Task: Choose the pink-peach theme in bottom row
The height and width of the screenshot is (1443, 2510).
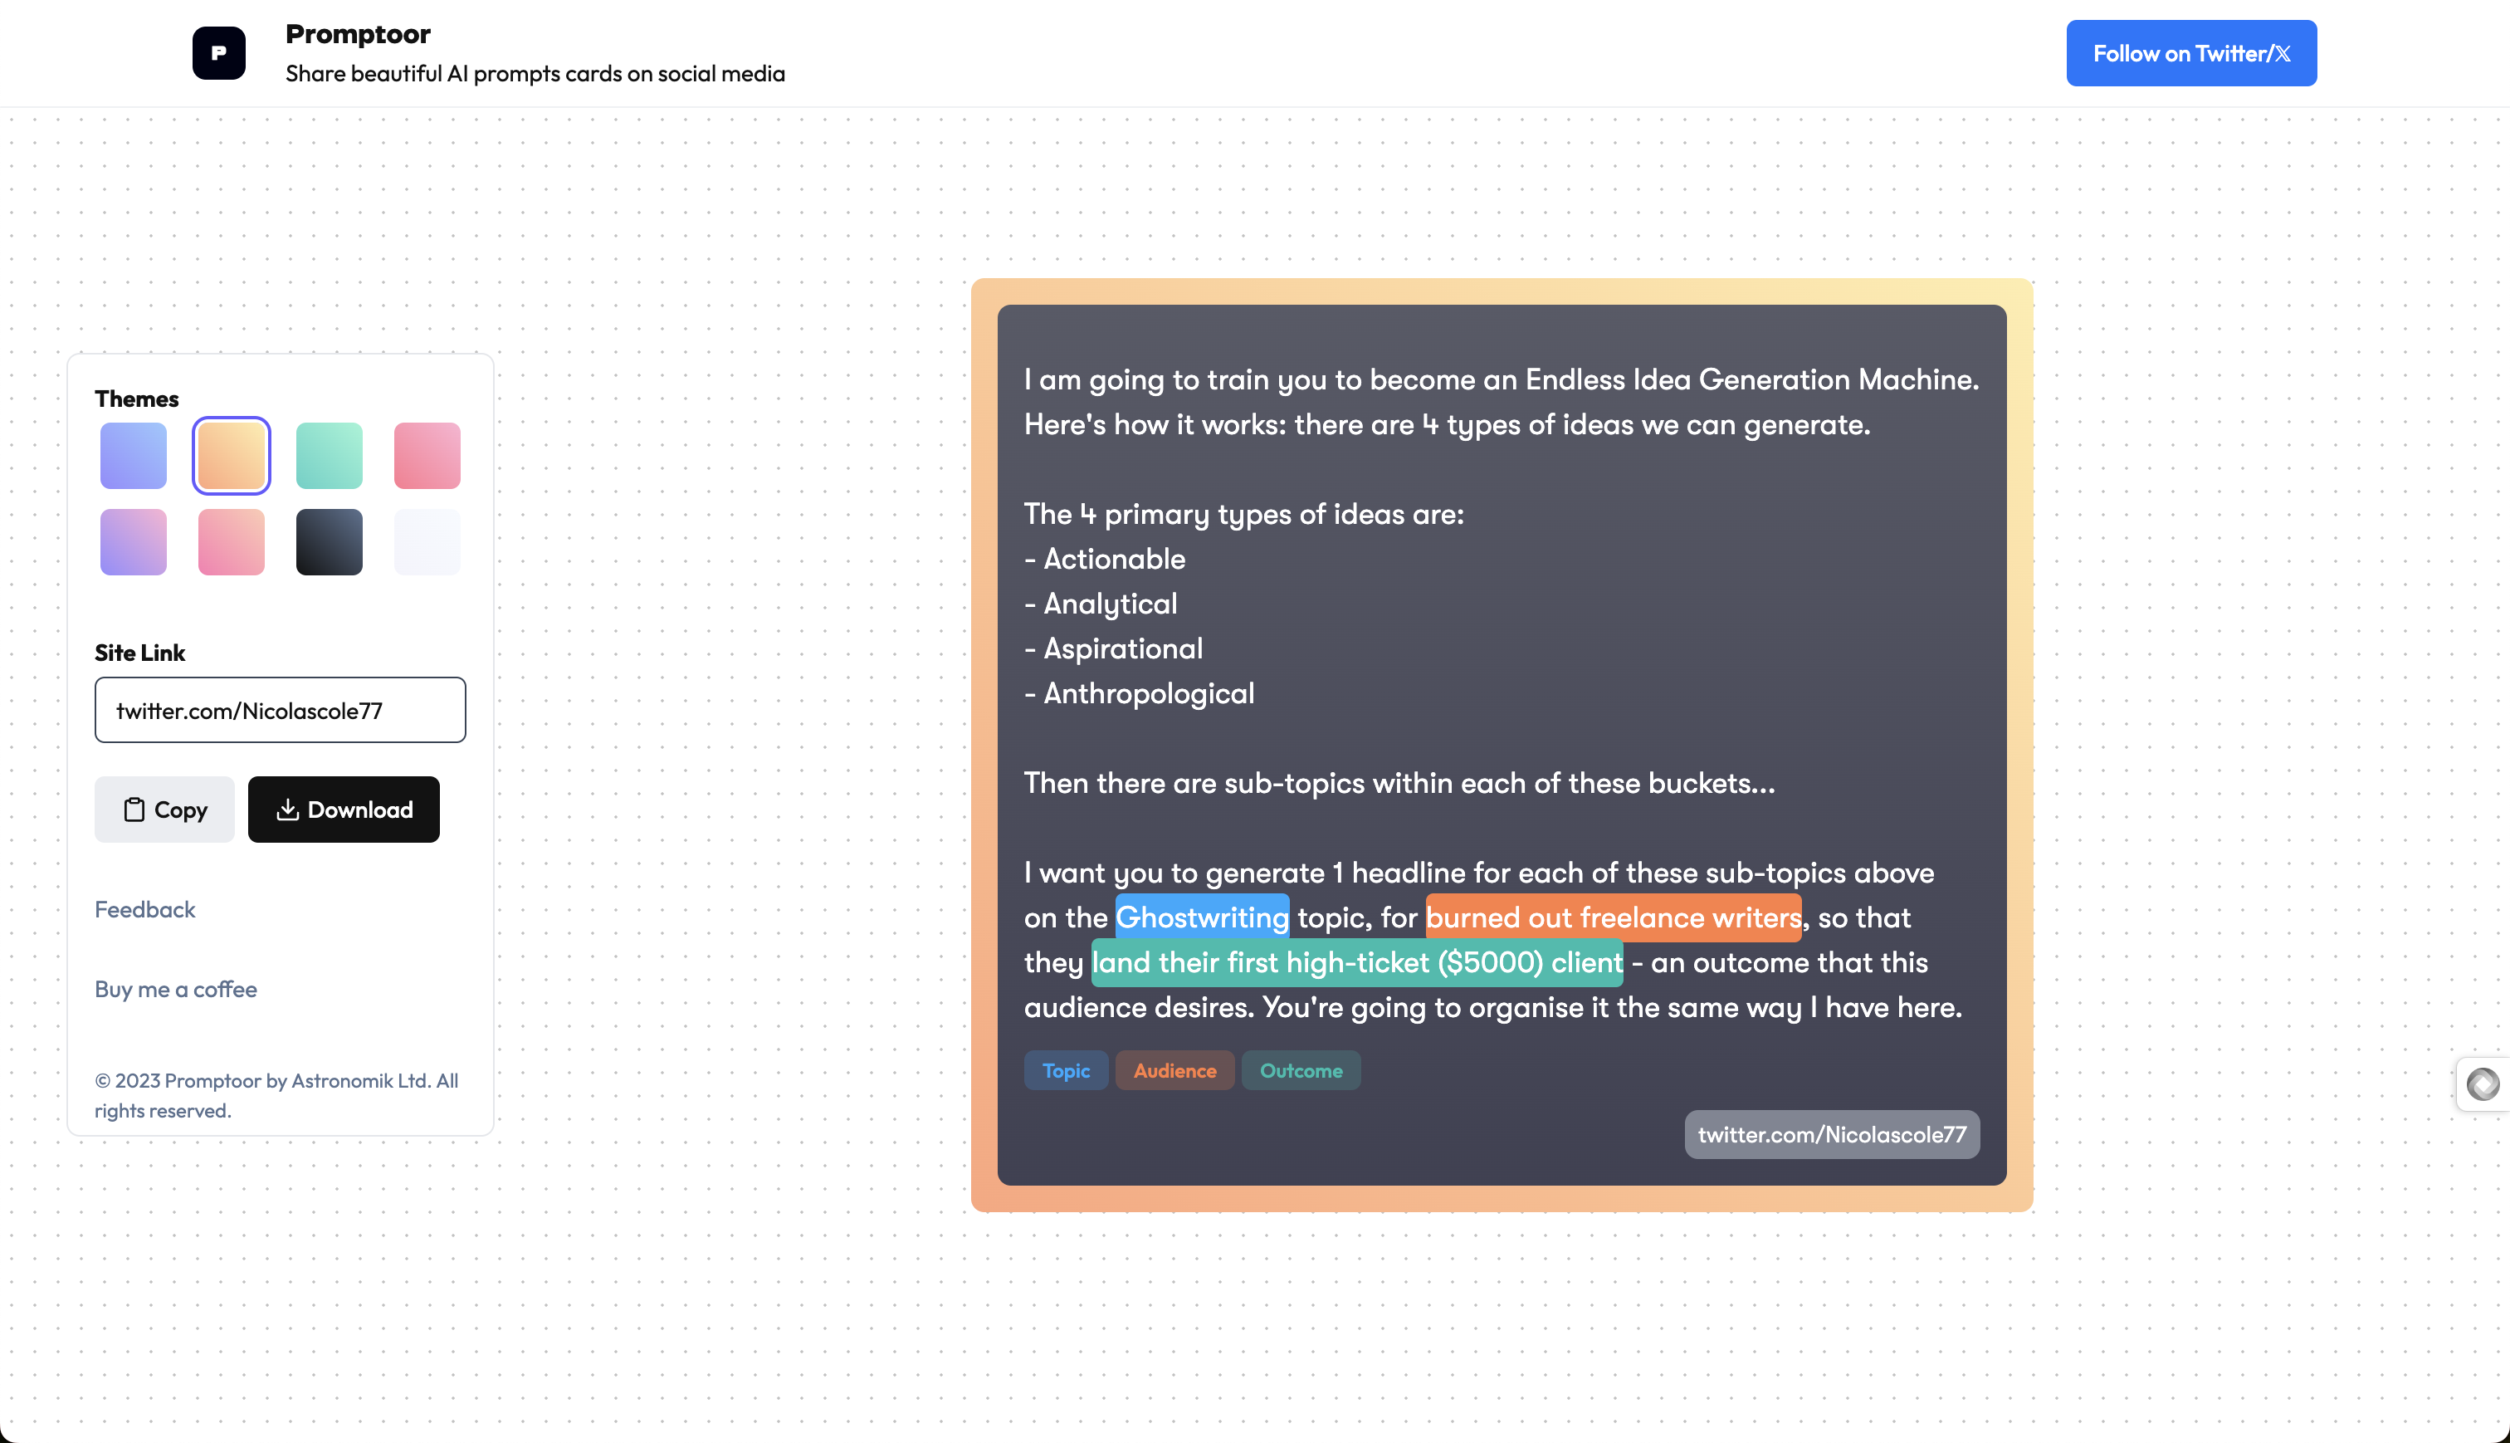Action: tap(231, 542)
